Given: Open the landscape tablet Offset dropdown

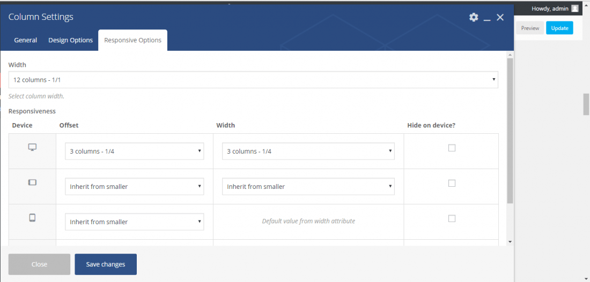Looking at the screenshot, I should (x=134, y=187).
